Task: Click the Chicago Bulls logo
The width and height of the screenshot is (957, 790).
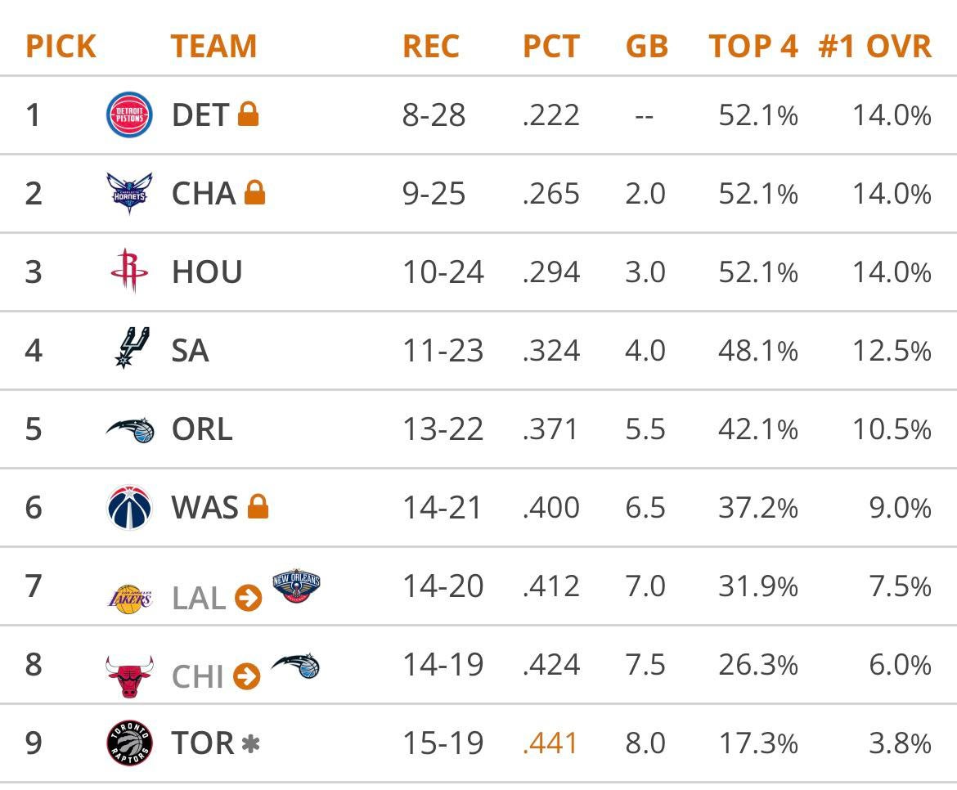Action: pos(129,676)
